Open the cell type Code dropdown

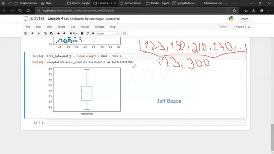pos(108,33)
